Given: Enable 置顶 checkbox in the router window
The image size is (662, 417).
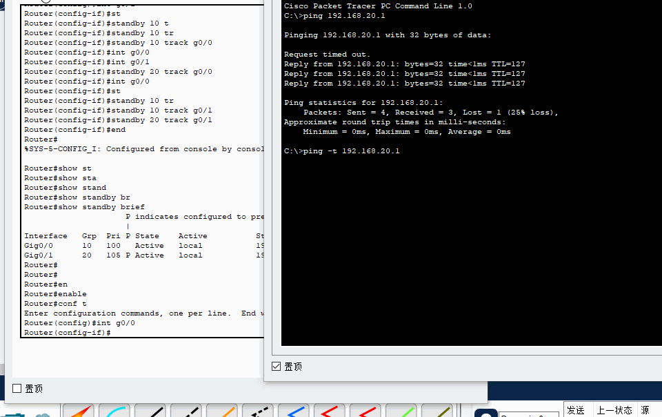Looking at the screenshot, I should click(x=17, y=389).
